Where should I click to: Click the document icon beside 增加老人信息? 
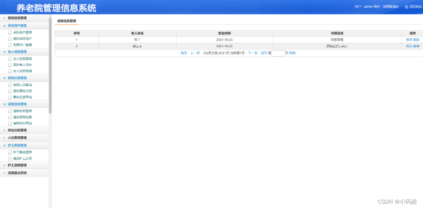pyautogui.click(x=10, y=65)
